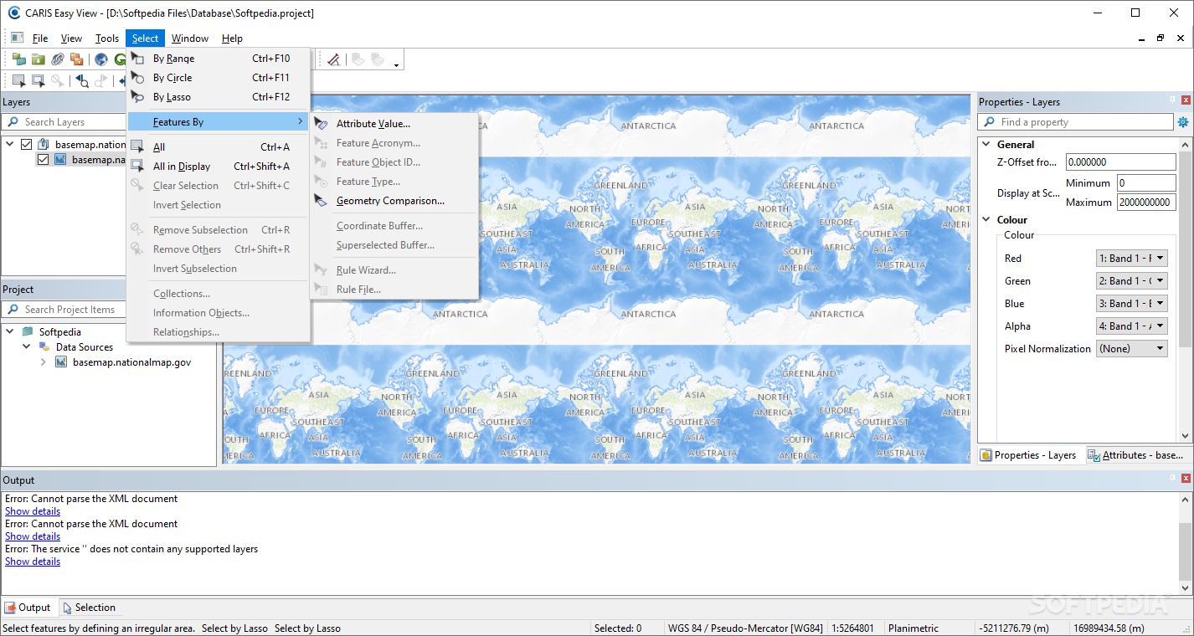This screenshot has width=1194, height=636.
Task: Click the raster icon of the basemap.na layer
Action: pyautogui.click(x=60, y=159)
